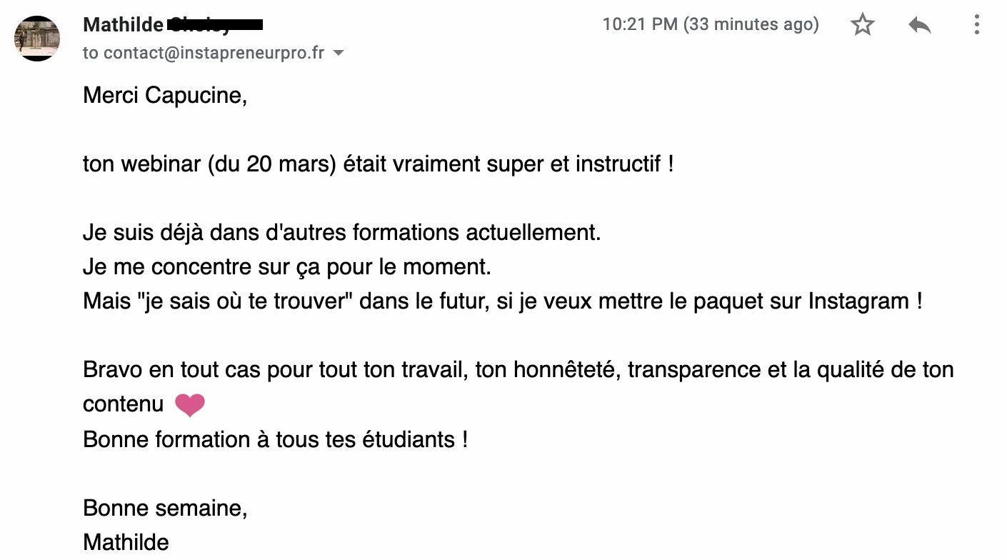1007x560 pixels.
Task: Click the Reply arrow icon
Action: point(920,26)
